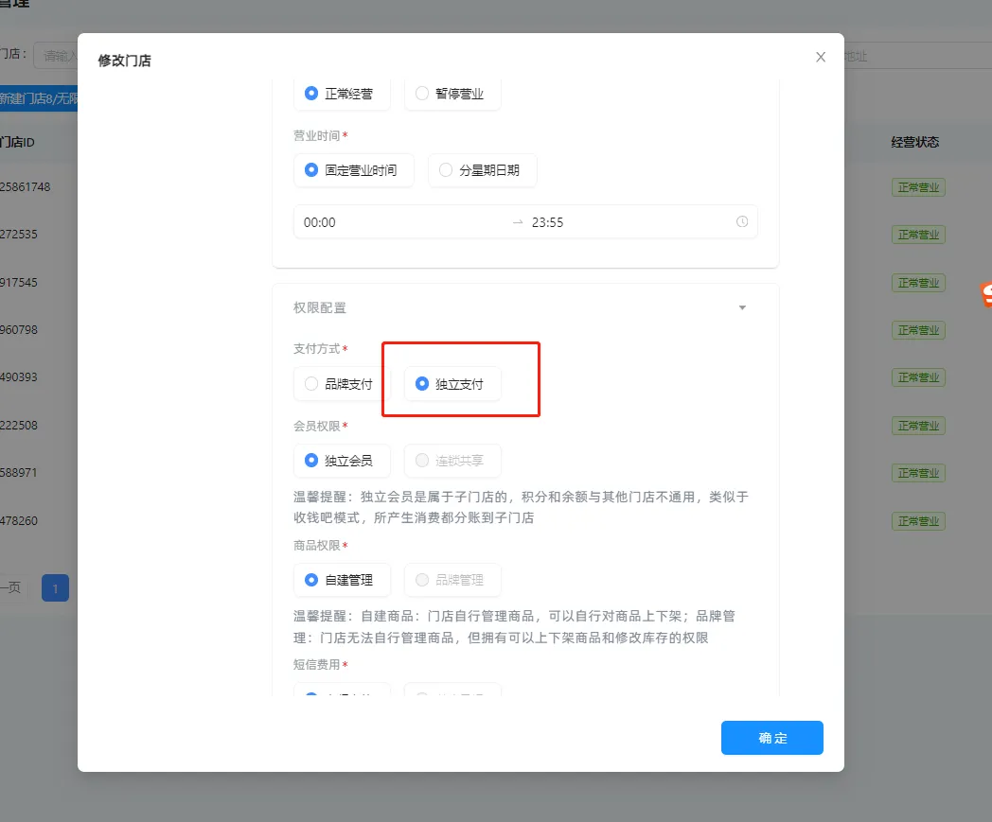992x822 pixels.
Task: Click the clock icon in time range
Action: coord(742,222)
